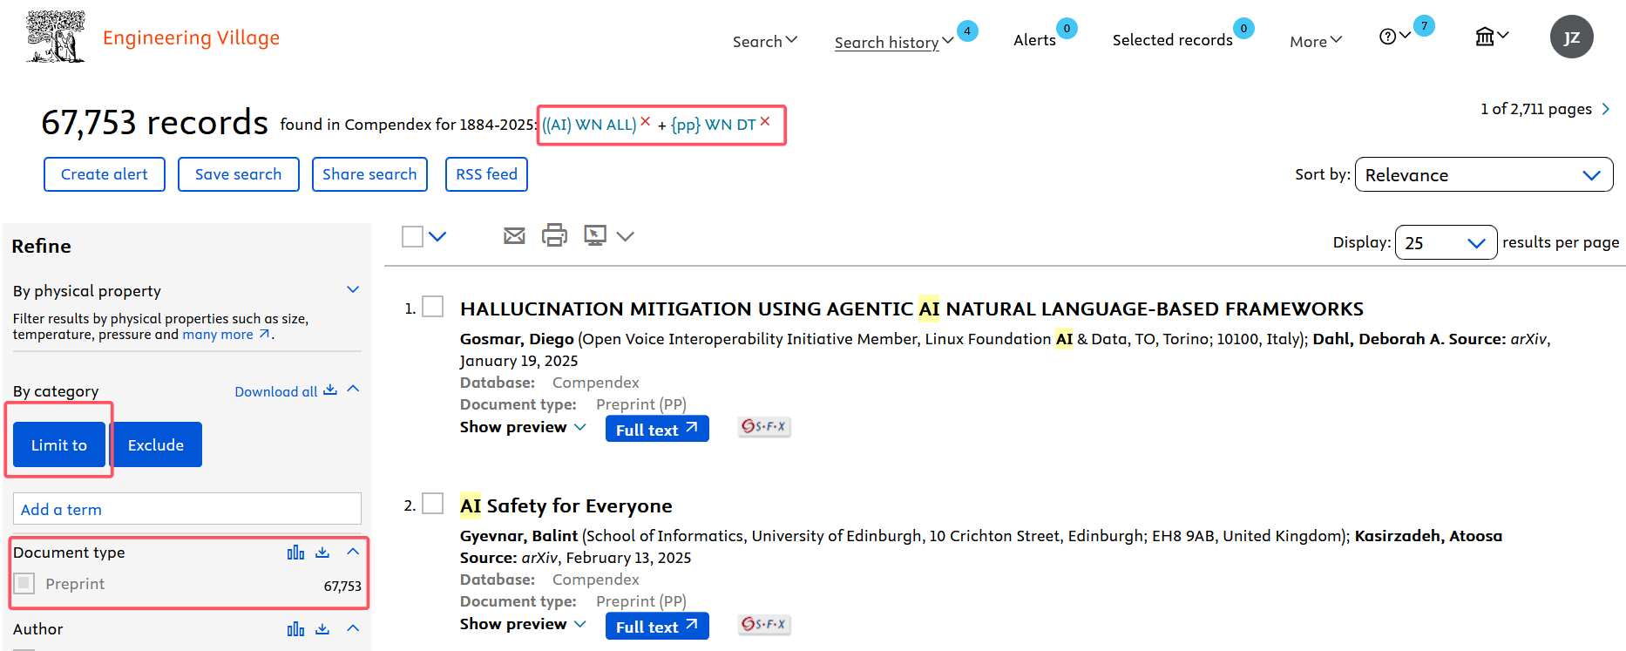Tick the select-all results checkbox
The width and height of the screenshot is (1626, 651).
[412, 236]
